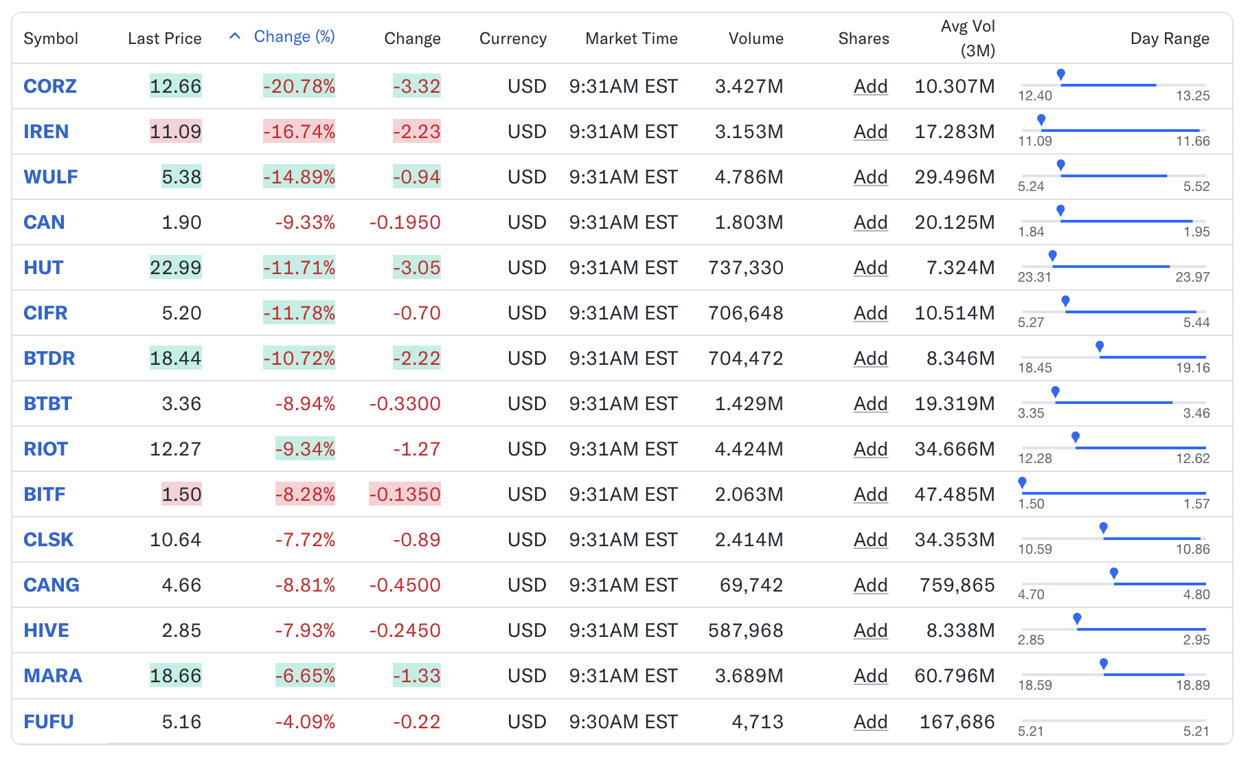Add shares for the CIFR row

[871, 313]
